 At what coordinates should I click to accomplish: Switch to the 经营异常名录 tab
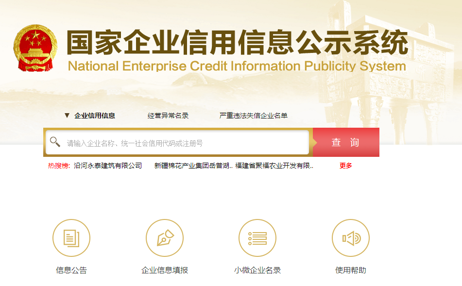[168, 116]
